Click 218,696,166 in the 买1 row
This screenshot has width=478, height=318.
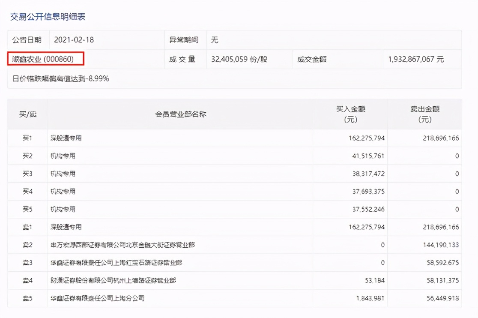point(441,138)
